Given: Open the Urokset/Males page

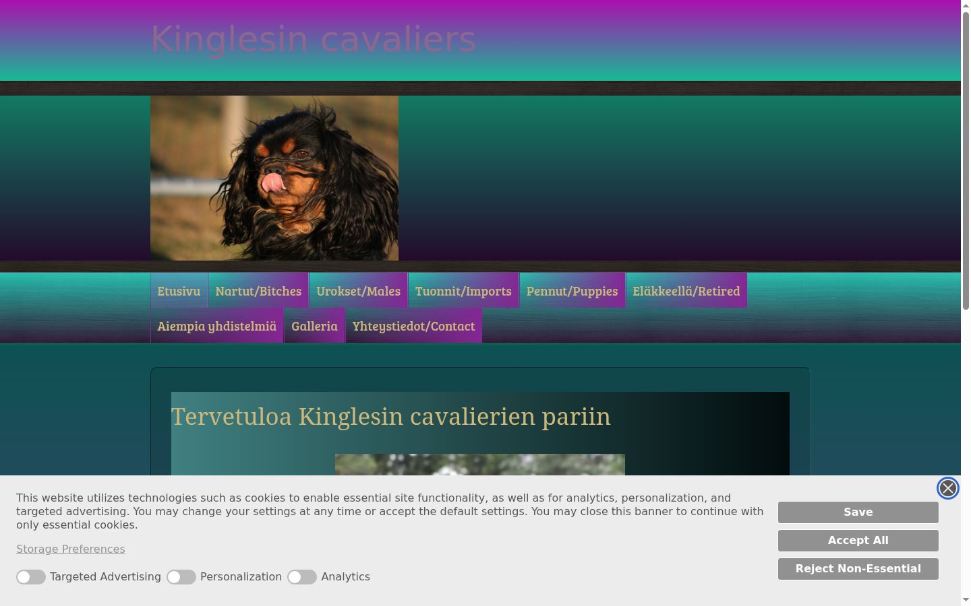Looking at the screenshot, I should 358,291.
